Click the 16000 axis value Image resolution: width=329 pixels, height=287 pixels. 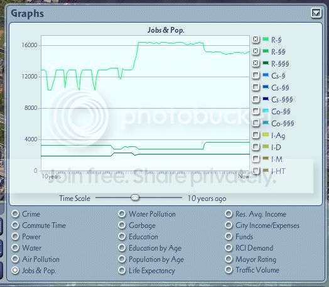click(x=30, y=45)
